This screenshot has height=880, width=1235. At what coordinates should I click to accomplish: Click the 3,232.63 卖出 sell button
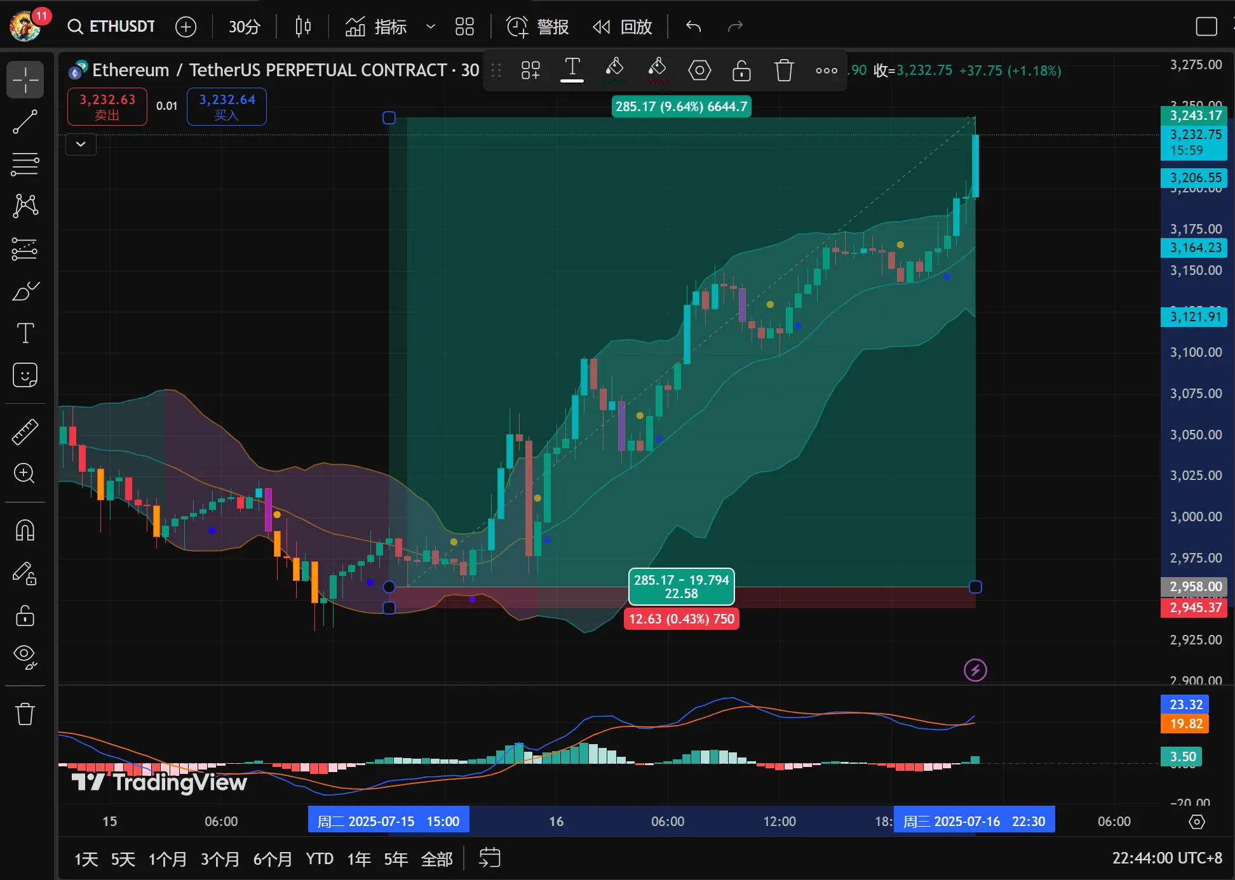tap(107, 107)
